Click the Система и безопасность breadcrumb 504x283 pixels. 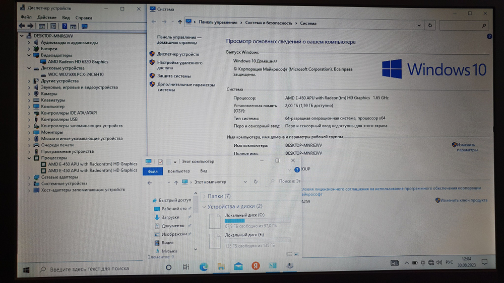click(x=269, y=23)
